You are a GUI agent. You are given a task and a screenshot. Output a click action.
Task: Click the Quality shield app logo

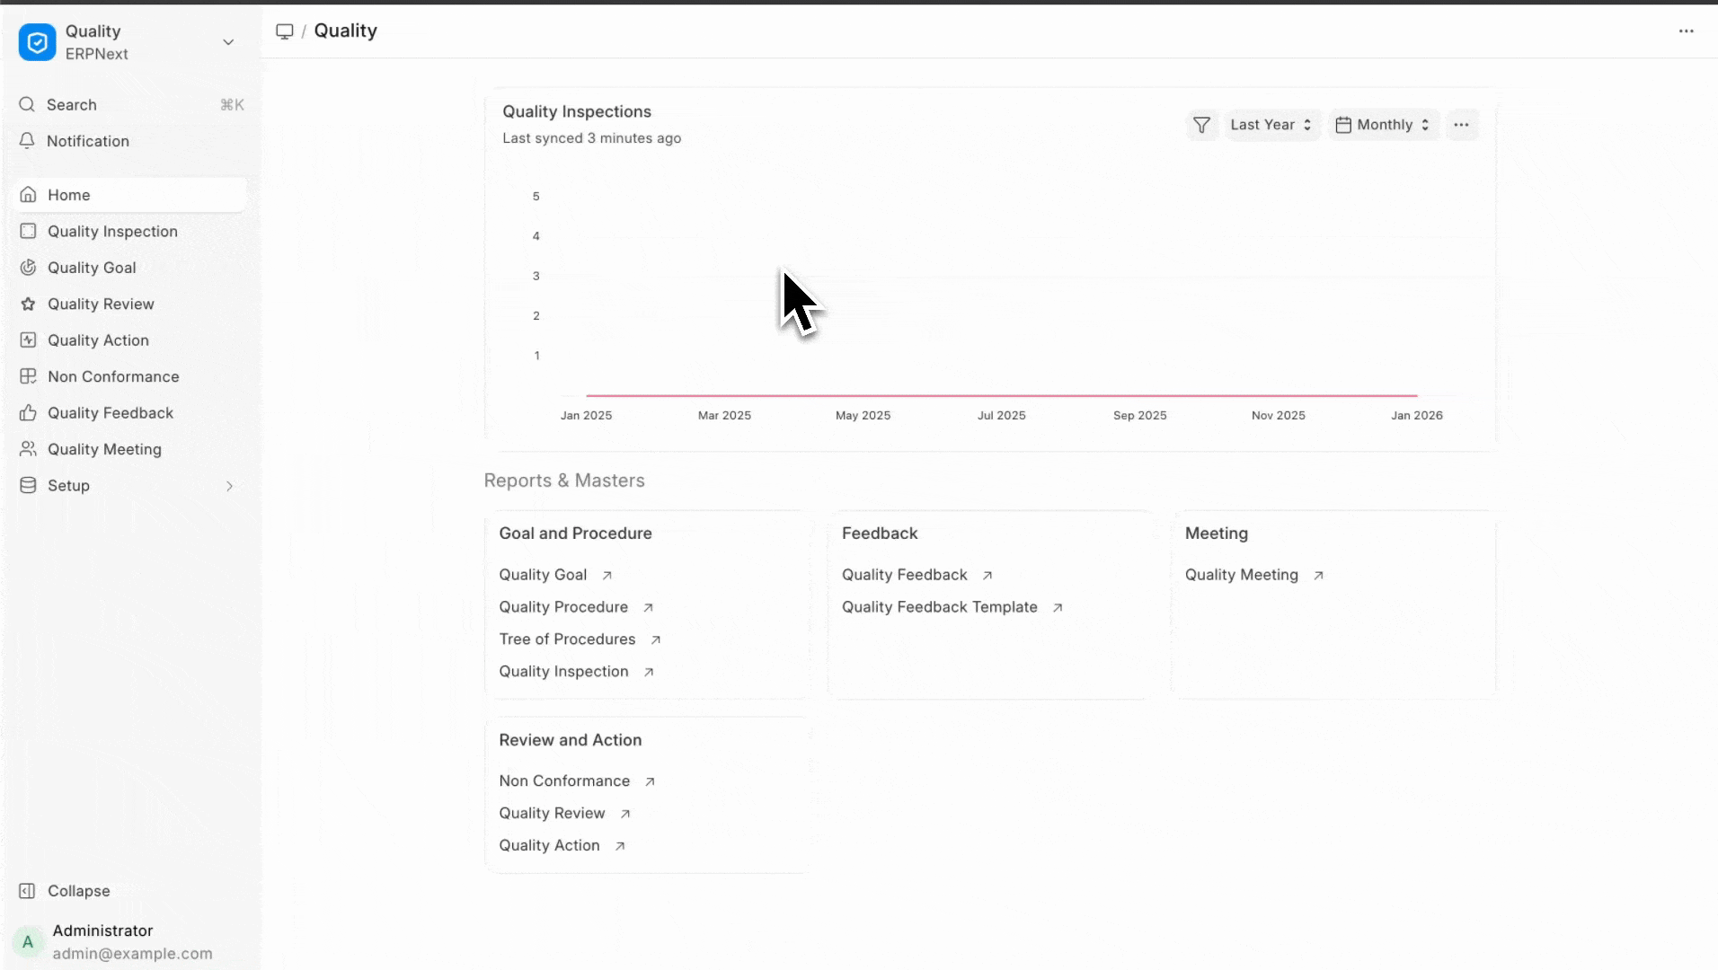[x=37, y=42]
